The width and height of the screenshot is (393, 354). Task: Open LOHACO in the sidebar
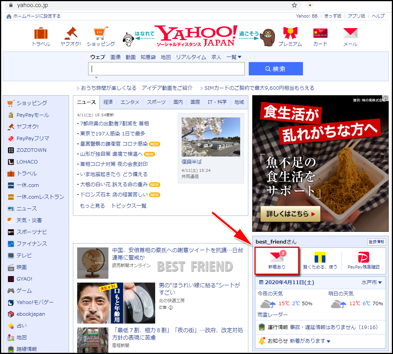(x=27, y=162)
